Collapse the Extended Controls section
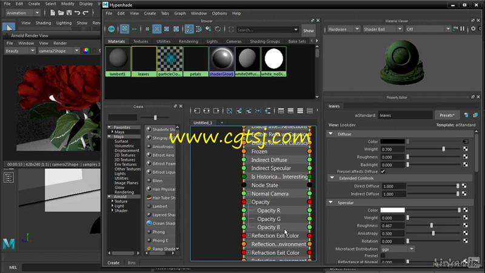This screenshot has height=273, width=485. pos(332,178)
